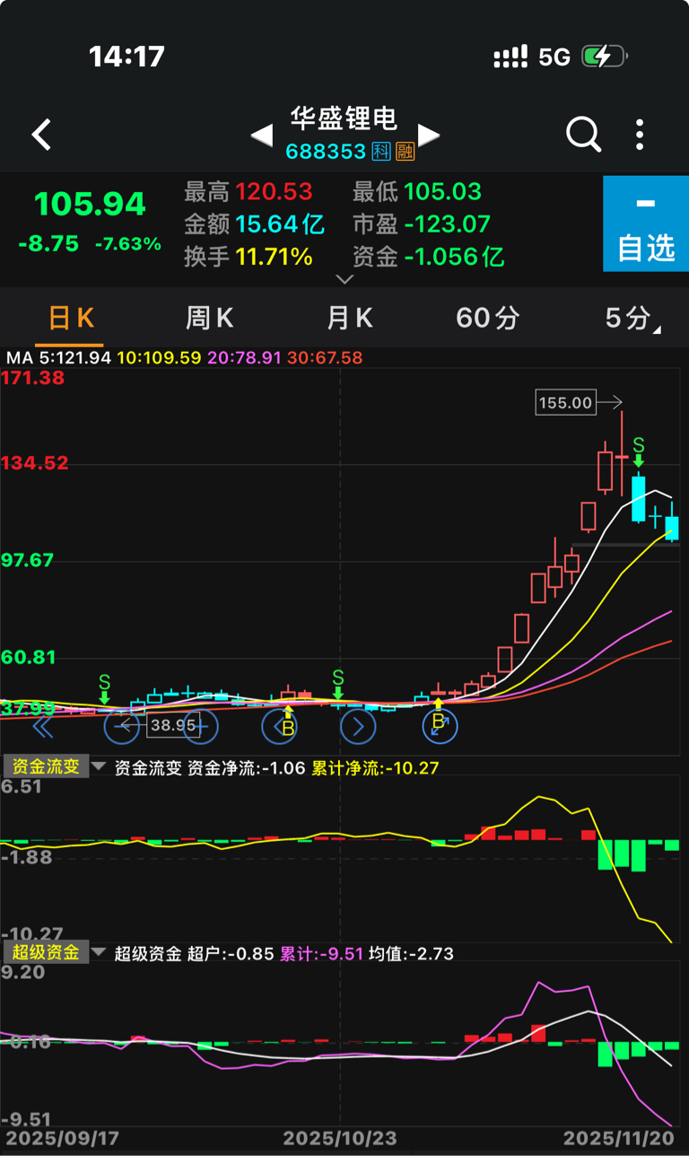Select the 日K tab
The height and width of the screenshot is (1156, 689).
(71, 318)
